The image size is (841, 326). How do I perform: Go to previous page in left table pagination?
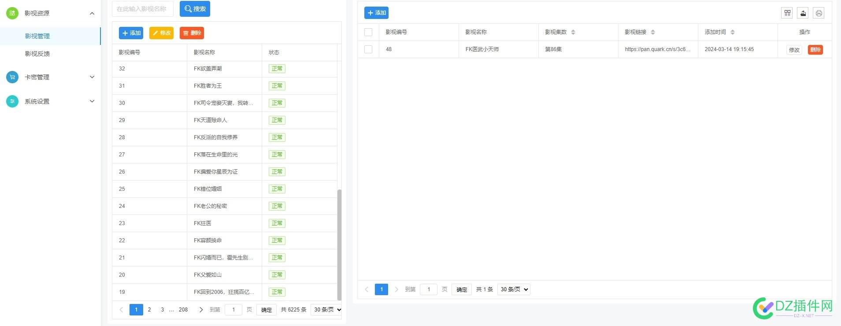[x=121, y=310]
